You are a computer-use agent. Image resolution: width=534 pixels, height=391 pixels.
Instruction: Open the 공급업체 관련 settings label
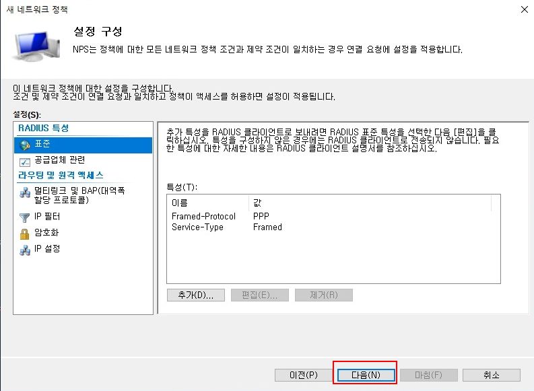(x=59, y=160)
